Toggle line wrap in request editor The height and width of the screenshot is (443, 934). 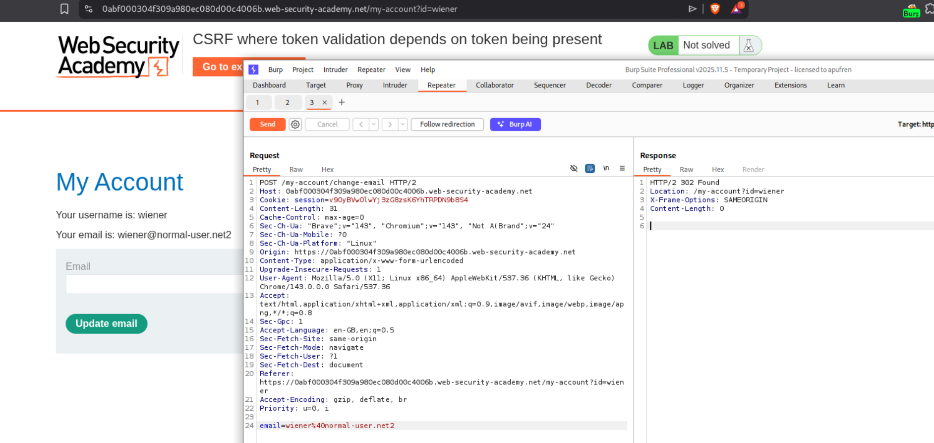(x=589, y=169)
